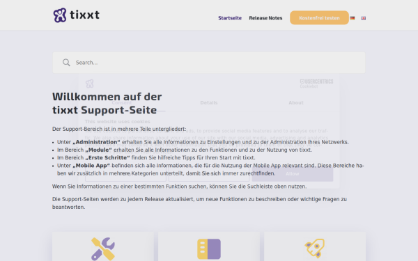
Task: Click faded tixxt logo in cookie dialog
Action: pyautogui.click(x=90, y=84)
